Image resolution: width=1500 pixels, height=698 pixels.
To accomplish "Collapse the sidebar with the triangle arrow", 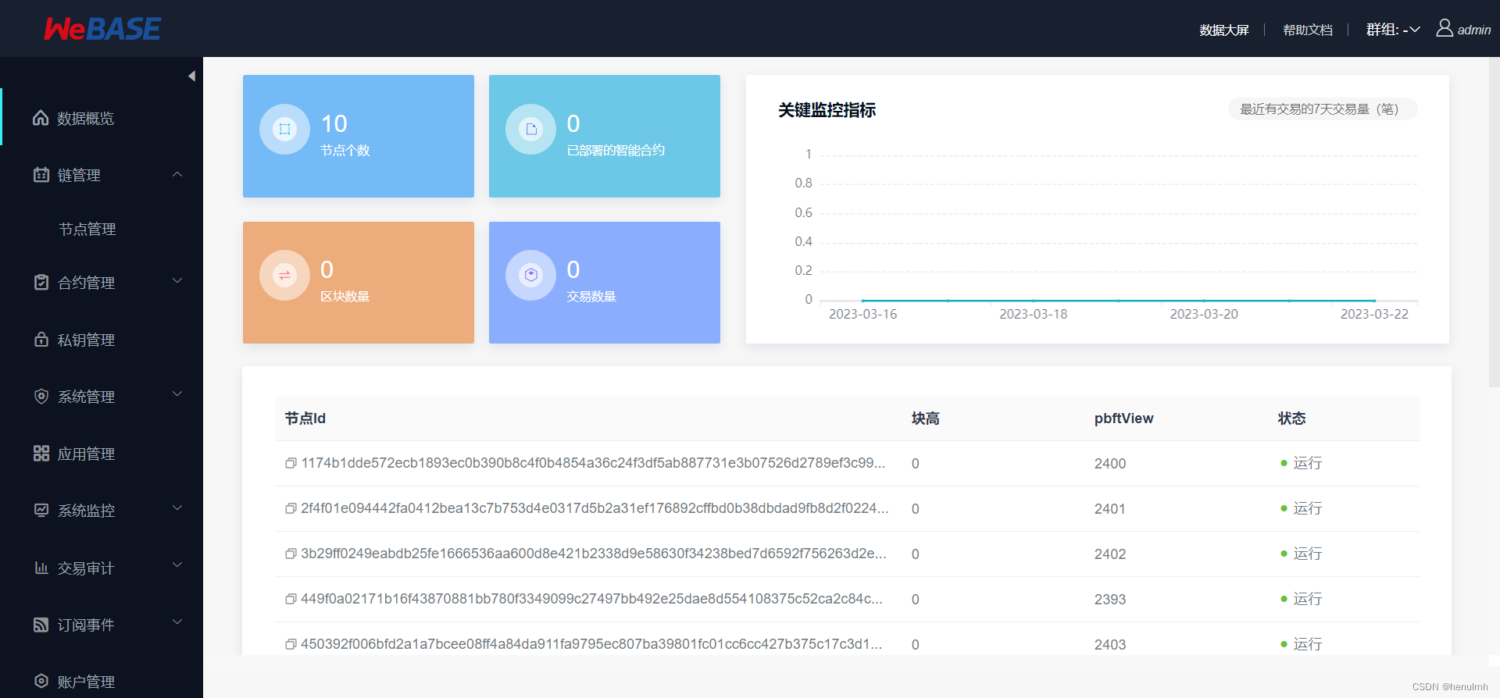I will pyautogui.click(x=191, y=76).
